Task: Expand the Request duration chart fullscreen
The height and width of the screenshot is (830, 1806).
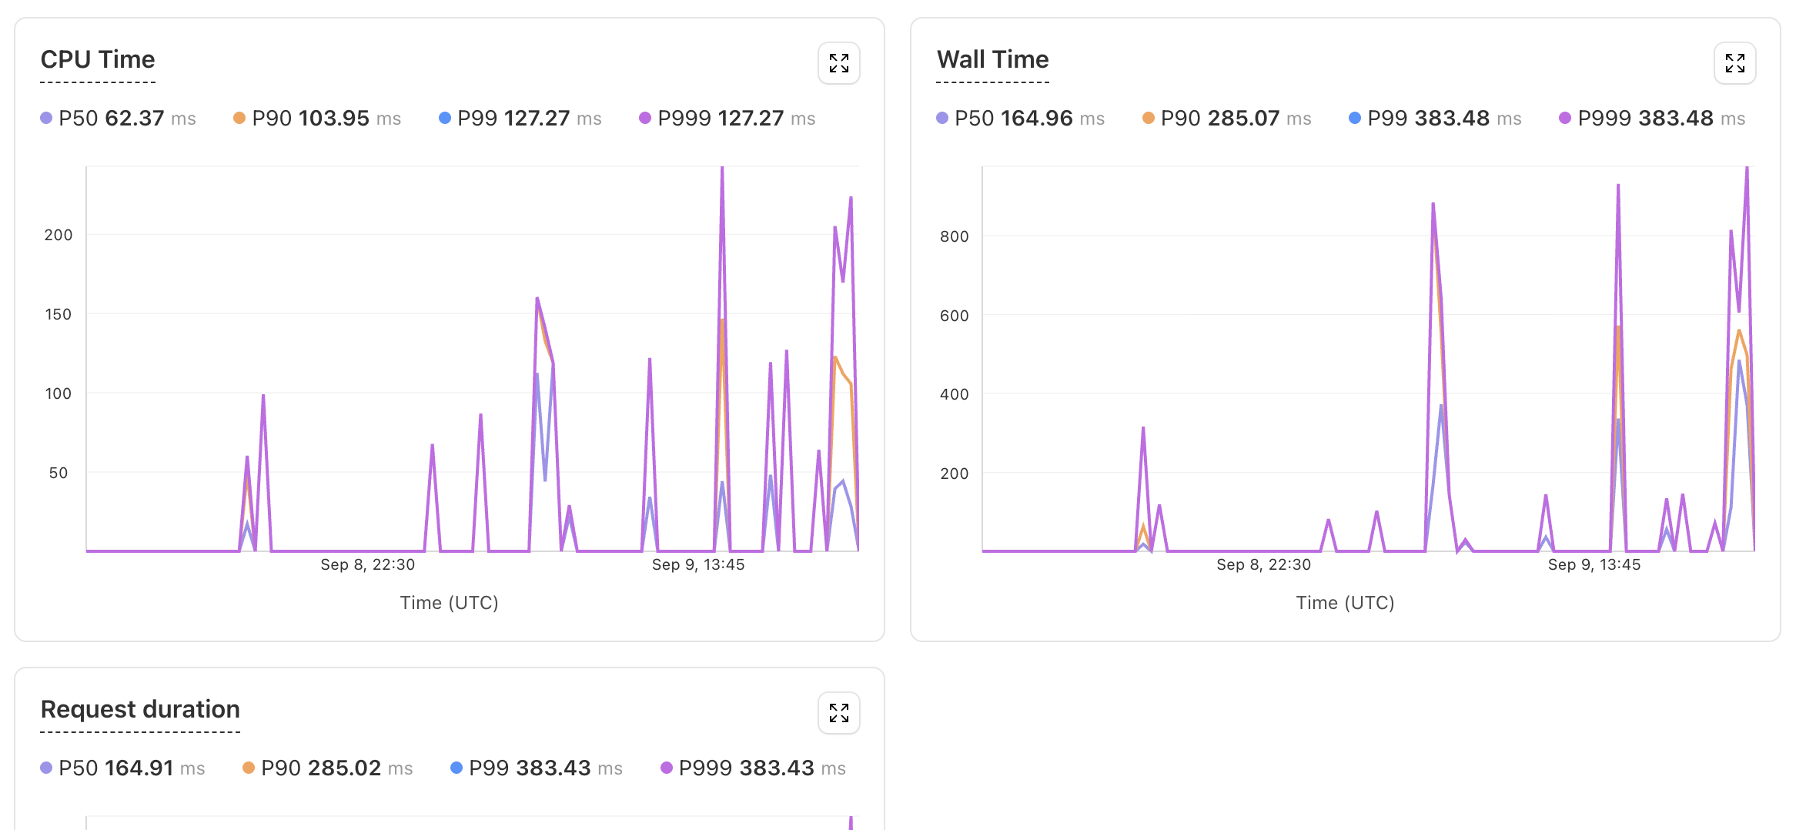Action: [x=838, y=713]
